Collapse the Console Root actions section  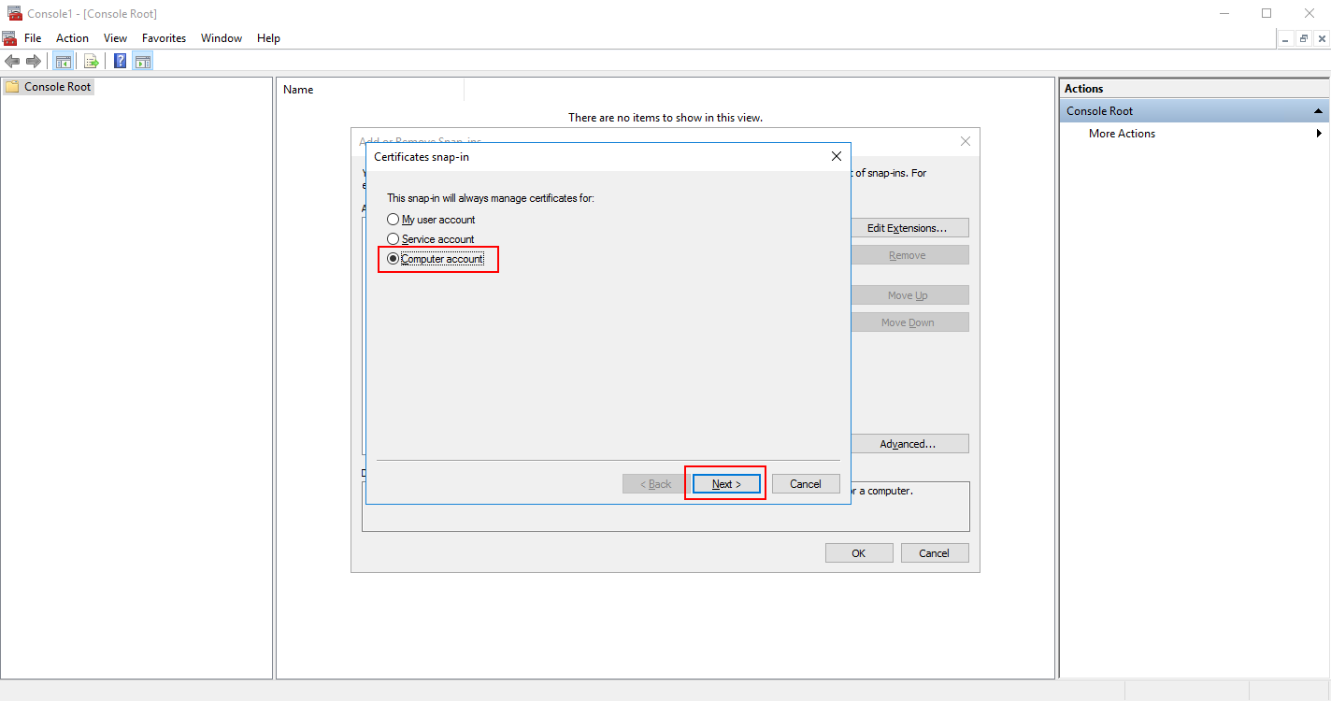click(1318, 110)
